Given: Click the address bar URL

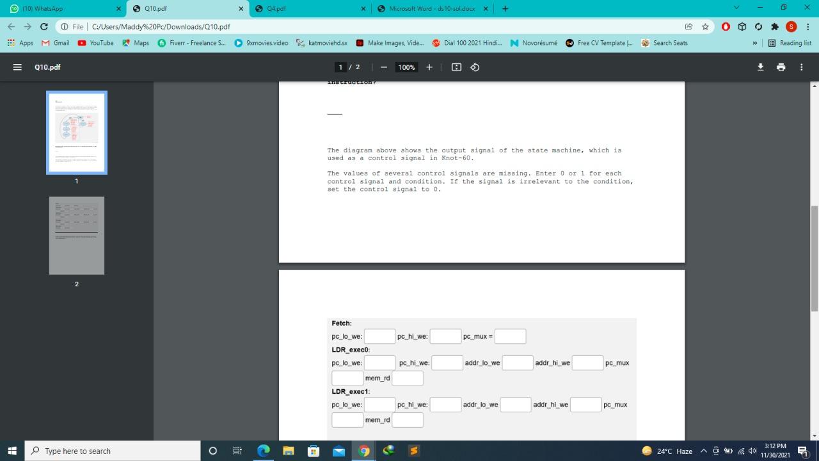Looking at the screenshot, I should pyautogui.click(x=161, y=27).
